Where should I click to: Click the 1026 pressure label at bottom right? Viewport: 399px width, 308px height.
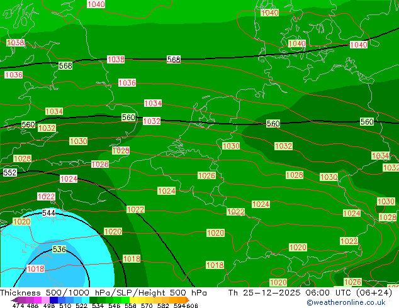pos(352,282)
